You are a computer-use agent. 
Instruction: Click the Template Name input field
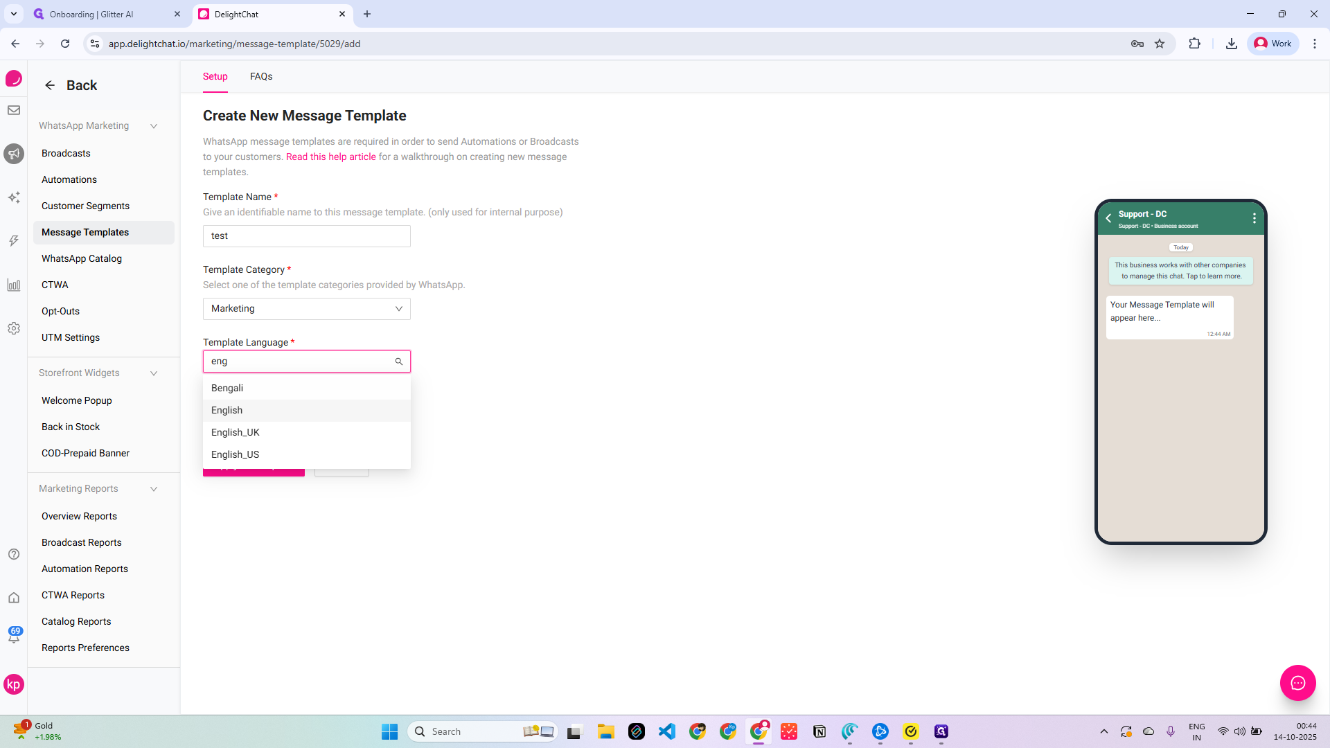[x=306, y=236]
